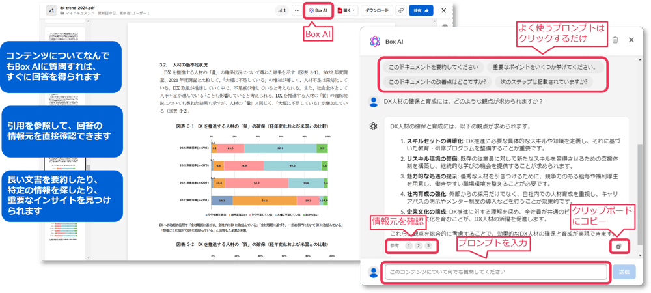The width and height of the screenshot is (651, 293).
Task: Click the 2022年度米国 bar in chart
Action: [x=270, y=201]
